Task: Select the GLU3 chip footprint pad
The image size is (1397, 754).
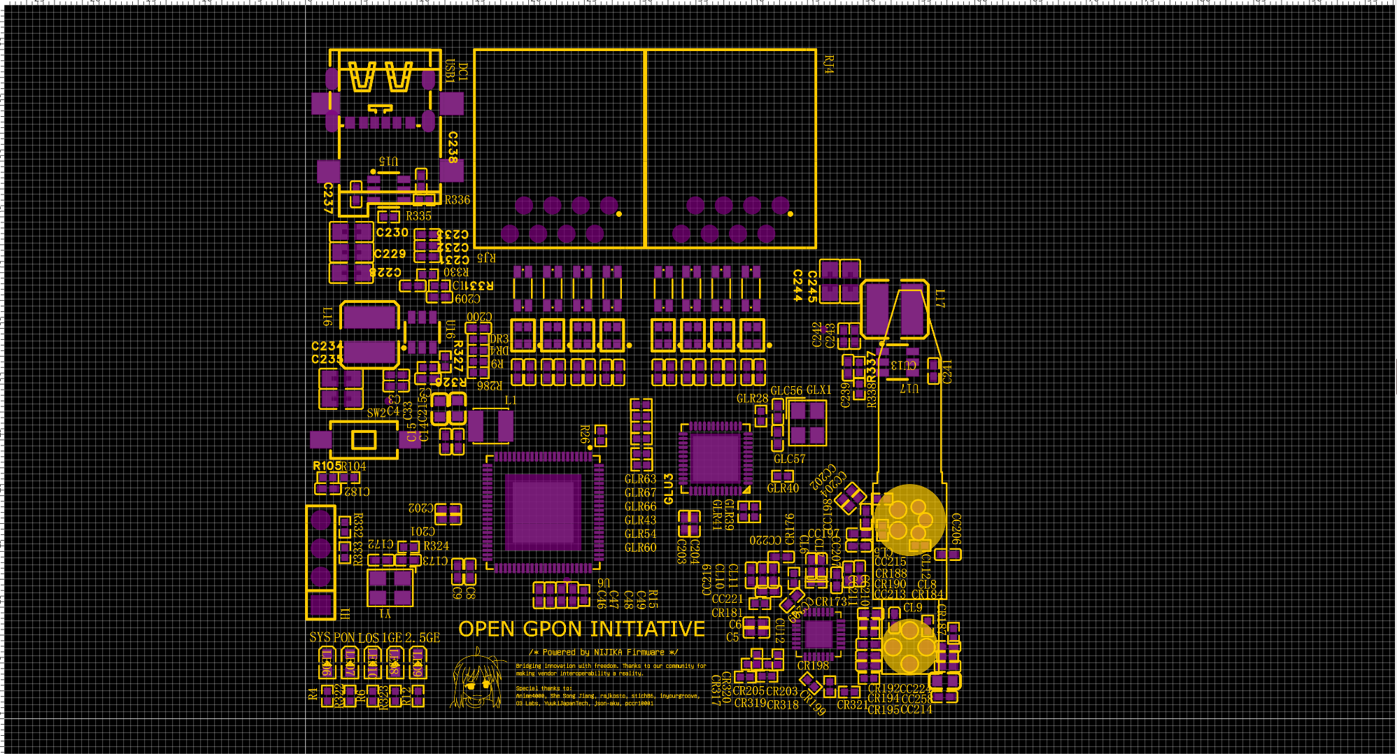Action: 715,459
